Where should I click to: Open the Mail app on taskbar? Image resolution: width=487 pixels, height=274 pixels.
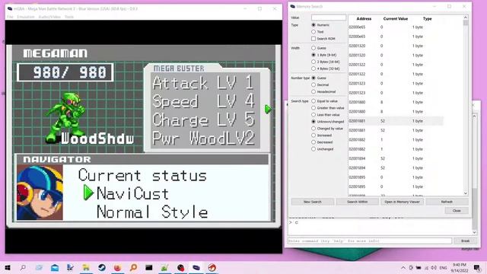(55, 267)
